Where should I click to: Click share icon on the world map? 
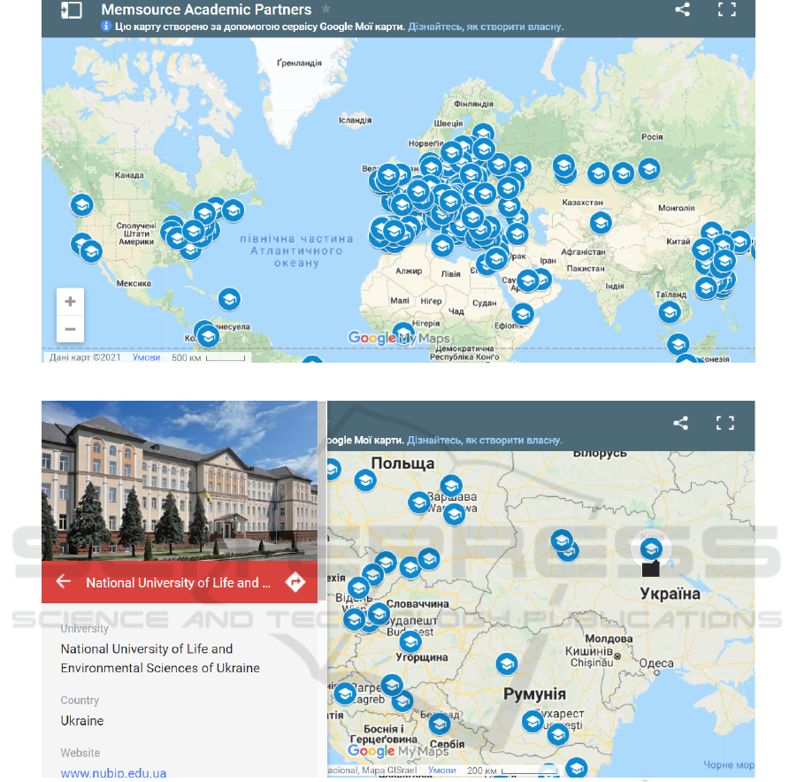[682, 10]
